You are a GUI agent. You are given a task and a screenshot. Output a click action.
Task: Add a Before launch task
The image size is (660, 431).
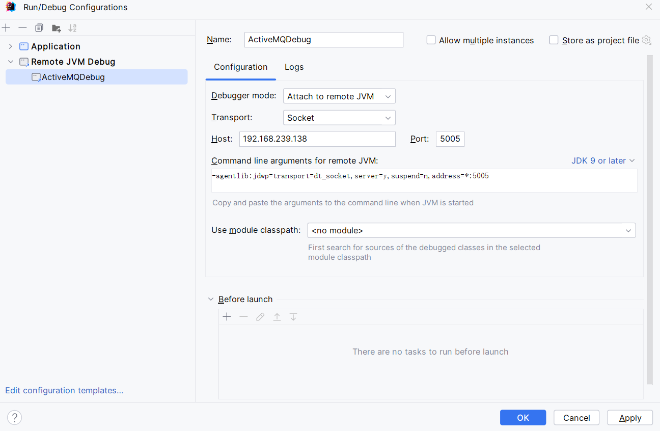[x=227, y=317]
